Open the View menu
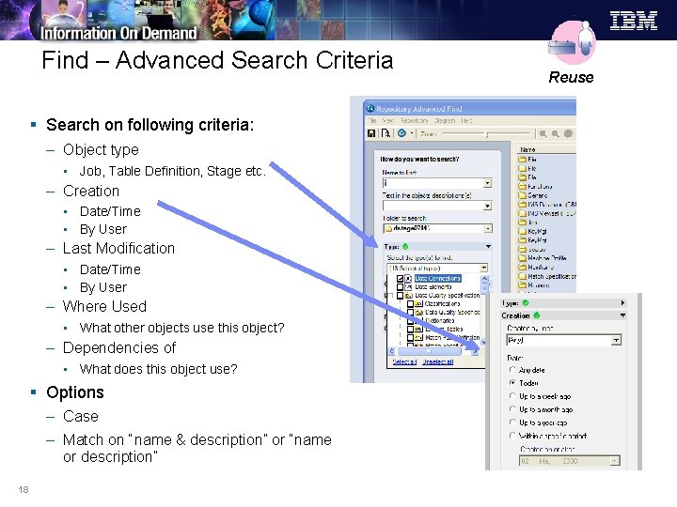The image size is (677, 507). point(387,121)
